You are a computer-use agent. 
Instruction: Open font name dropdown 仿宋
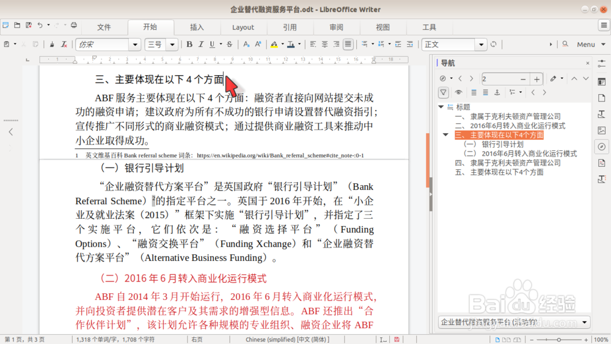point(135,45)
